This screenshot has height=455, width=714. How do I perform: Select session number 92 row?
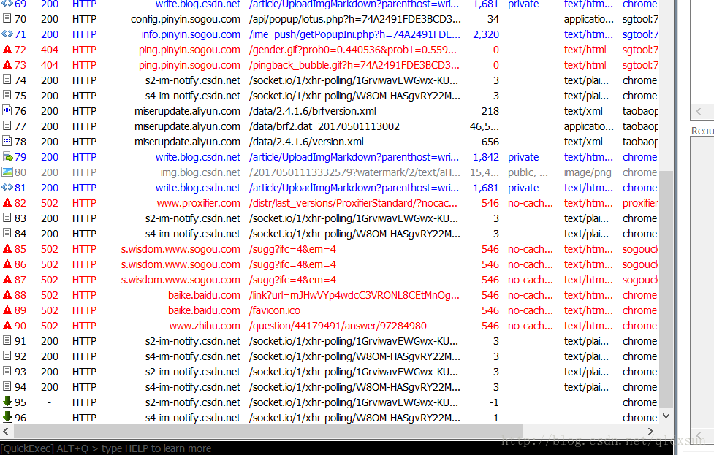(20, 356)
